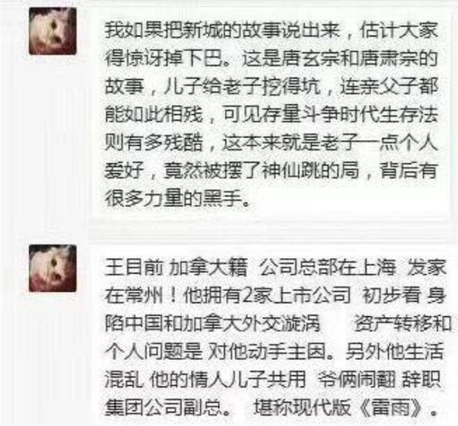This screenshot has width=458, height=426.
Task: Select the message bubble about 唐玄宗和唐肃宗
Action: click(x=270, y=116)
